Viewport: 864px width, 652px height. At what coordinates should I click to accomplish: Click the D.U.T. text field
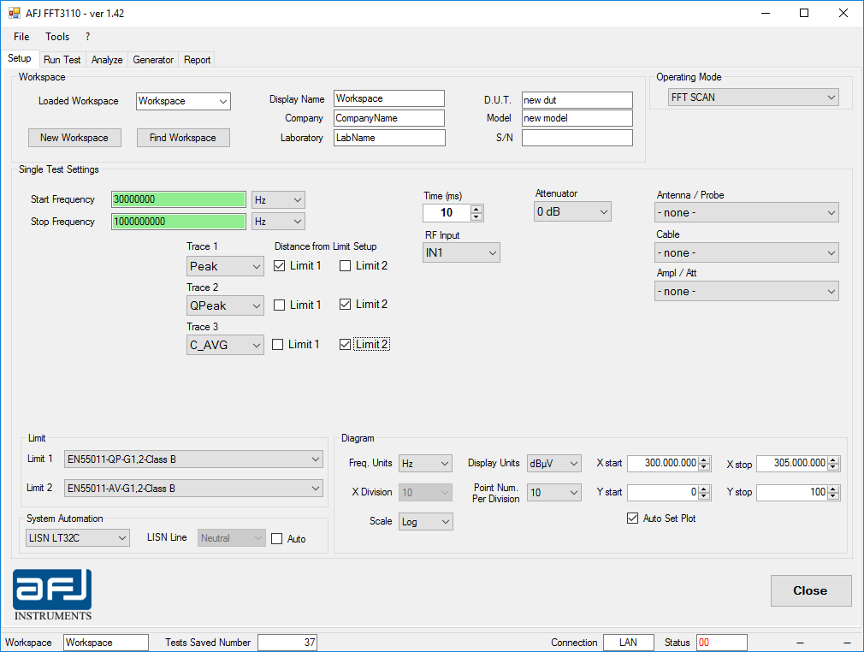click(577, 100)
